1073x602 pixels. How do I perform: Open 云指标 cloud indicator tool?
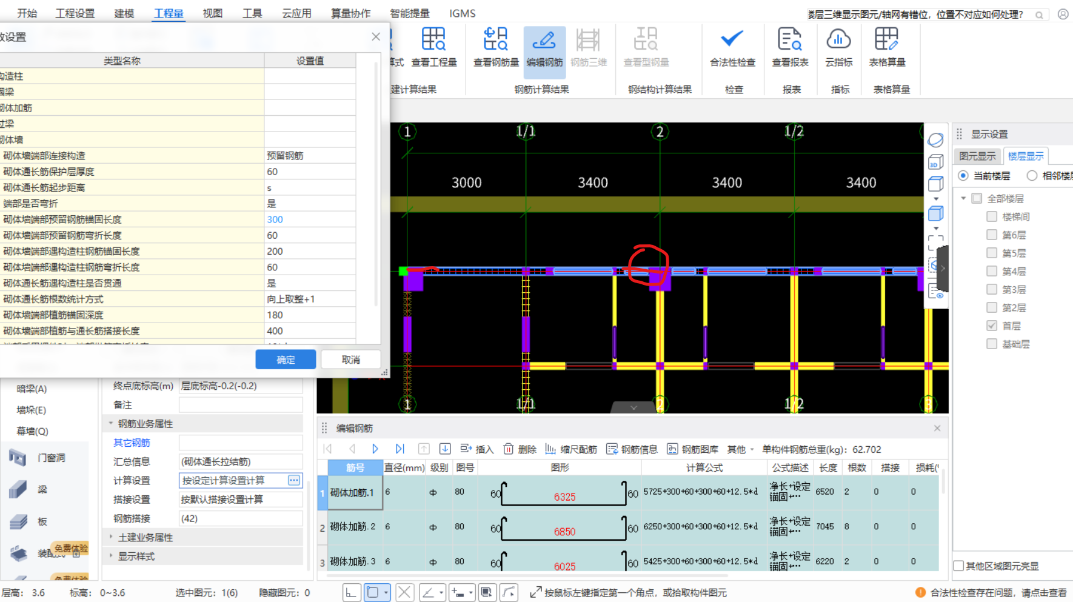839,47
